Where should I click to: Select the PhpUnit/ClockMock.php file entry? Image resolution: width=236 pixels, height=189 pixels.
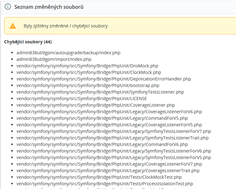point(89,72)
